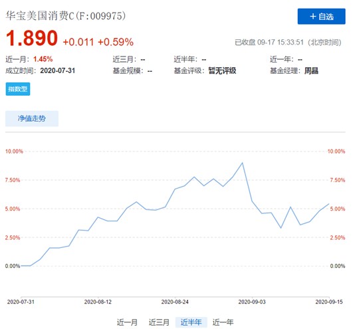Viewport: 353px width, 329px height.
Task: Switch chart range to 近三月
Action: 159,322
